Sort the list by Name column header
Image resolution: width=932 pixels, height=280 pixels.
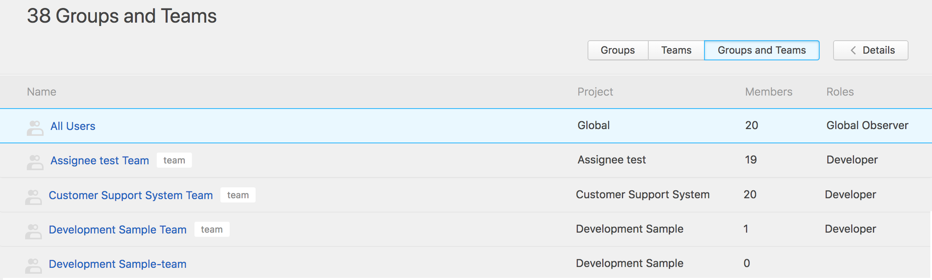(41, 92)
